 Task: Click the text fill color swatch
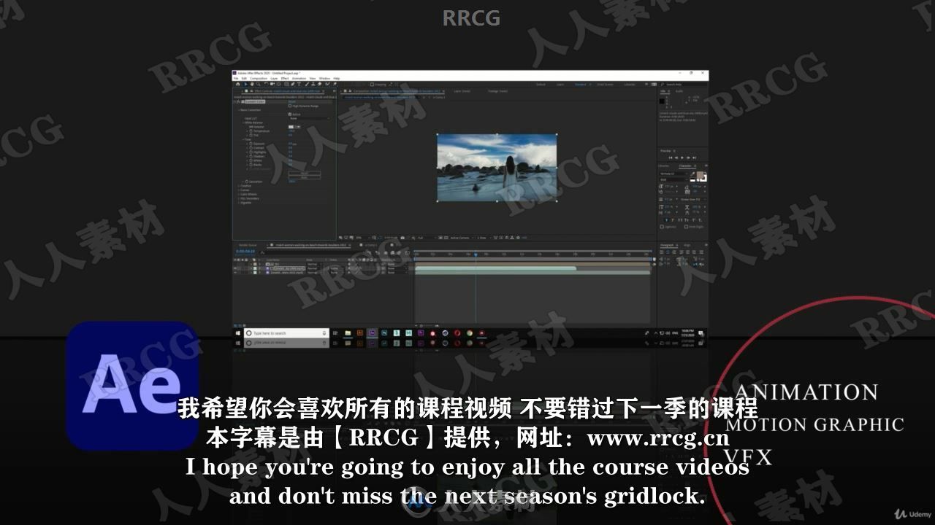click(x=700, y=174)
